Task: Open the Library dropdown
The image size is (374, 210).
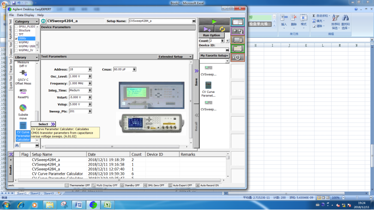Action: pos(26,57)
